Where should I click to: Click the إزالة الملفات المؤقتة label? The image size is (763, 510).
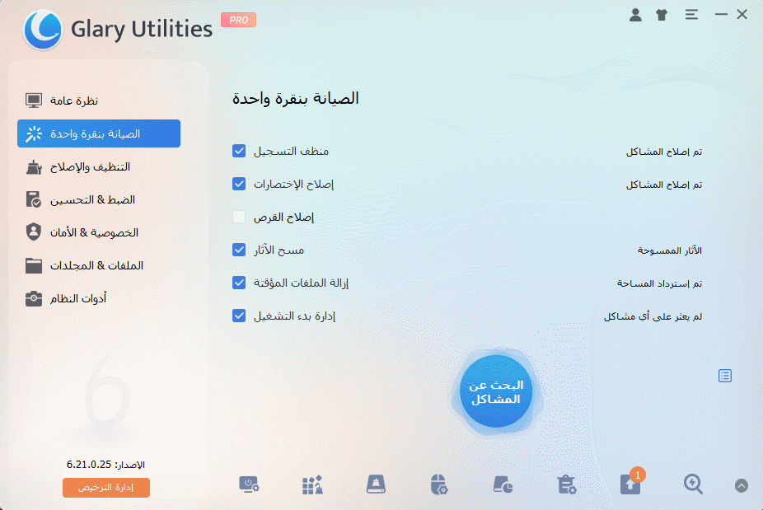click(x=302, y=283)
